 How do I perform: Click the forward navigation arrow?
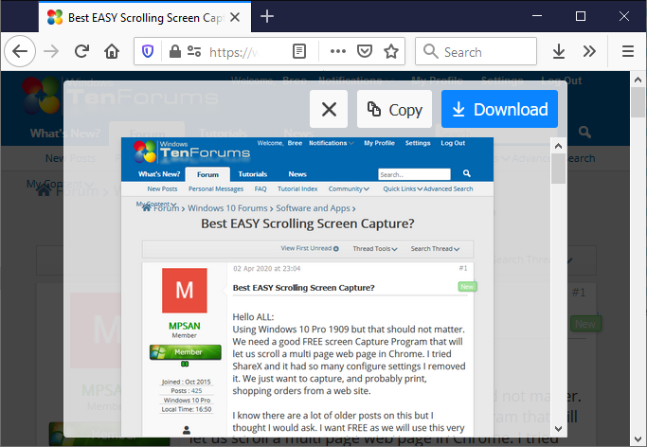click(51, 51)
